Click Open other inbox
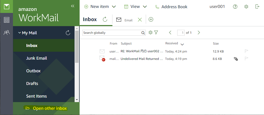Image resolution: width=264 pixels, height=115 pixels. [46, 108]
